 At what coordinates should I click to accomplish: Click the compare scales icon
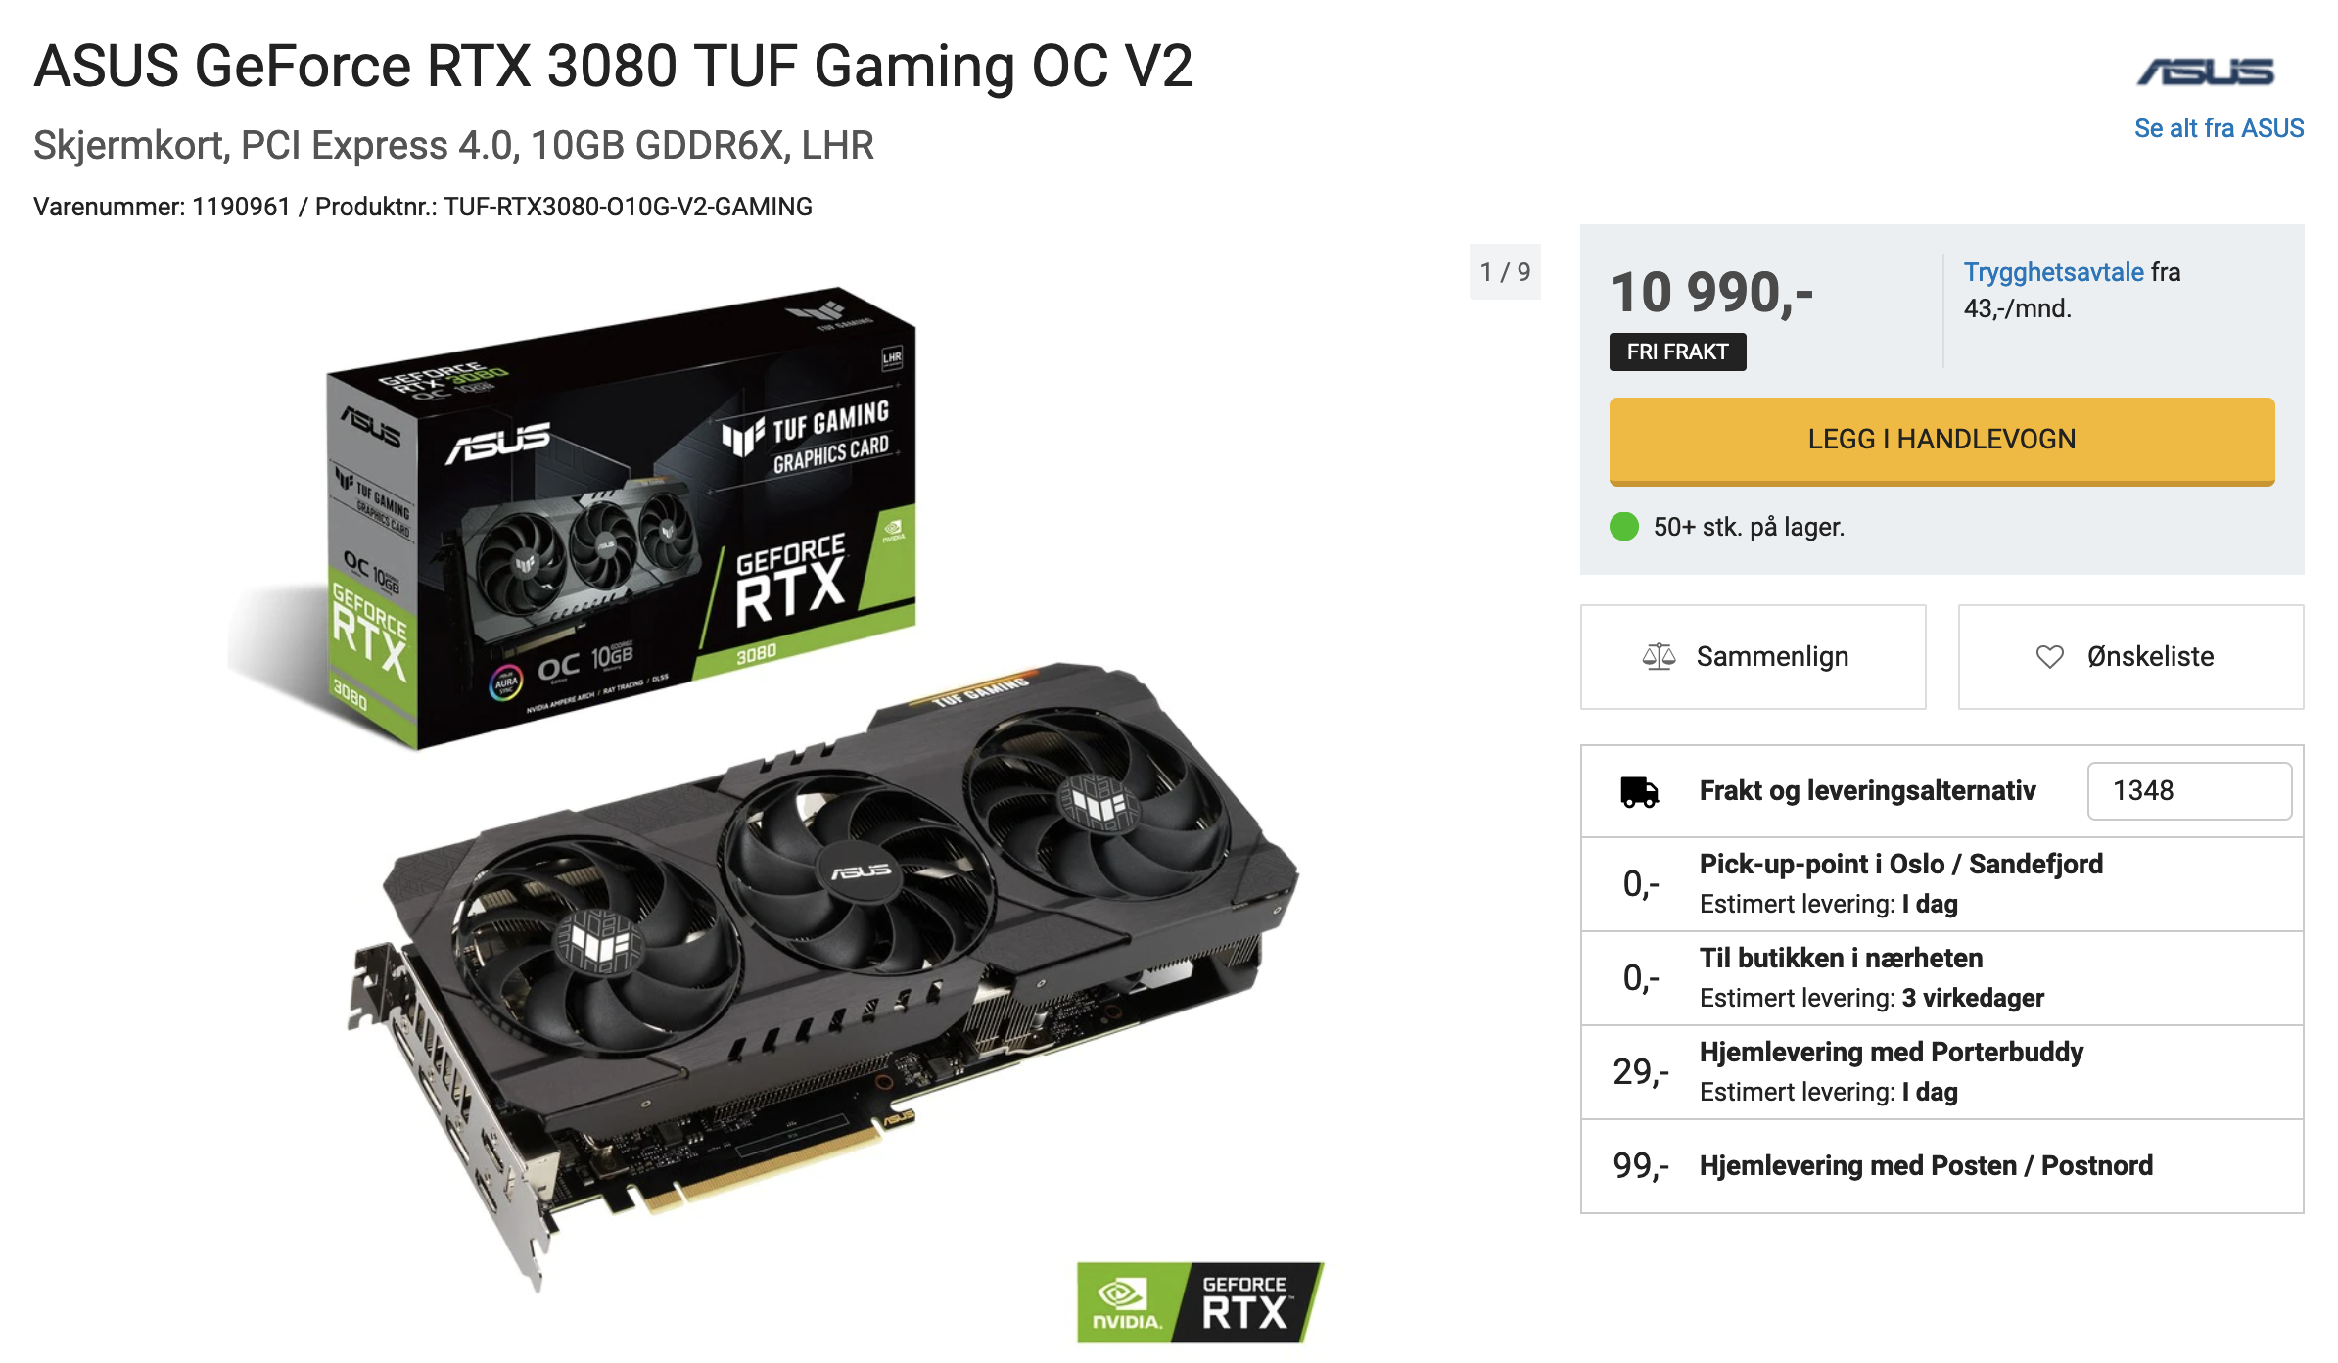[1659, 656]
